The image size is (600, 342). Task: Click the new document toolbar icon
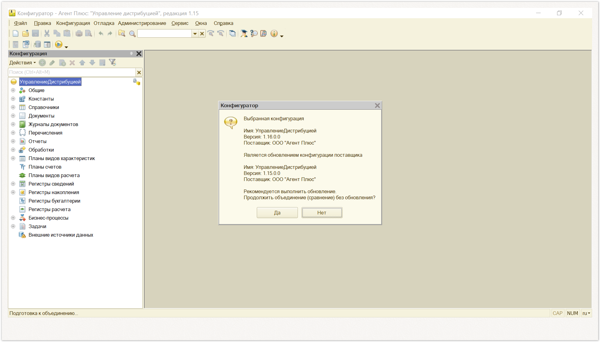coord(16,34)
